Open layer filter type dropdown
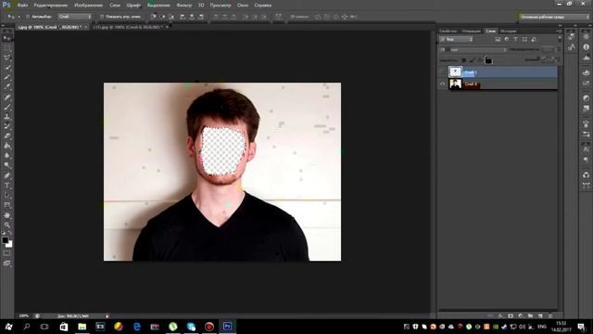593x334 pixels. point(457,39)
